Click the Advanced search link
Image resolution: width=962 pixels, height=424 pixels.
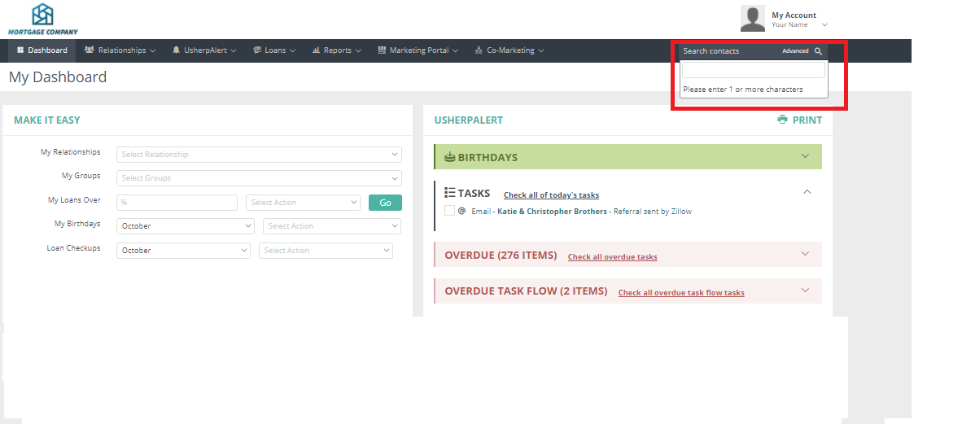(795, 51)
